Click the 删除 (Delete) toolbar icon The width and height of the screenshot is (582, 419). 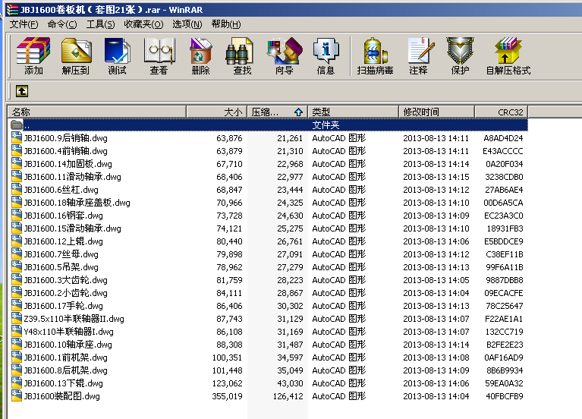point(201,56)
